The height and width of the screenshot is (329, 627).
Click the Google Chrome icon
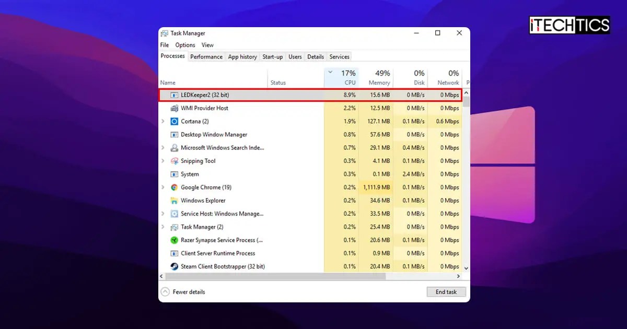pos(175,187)
